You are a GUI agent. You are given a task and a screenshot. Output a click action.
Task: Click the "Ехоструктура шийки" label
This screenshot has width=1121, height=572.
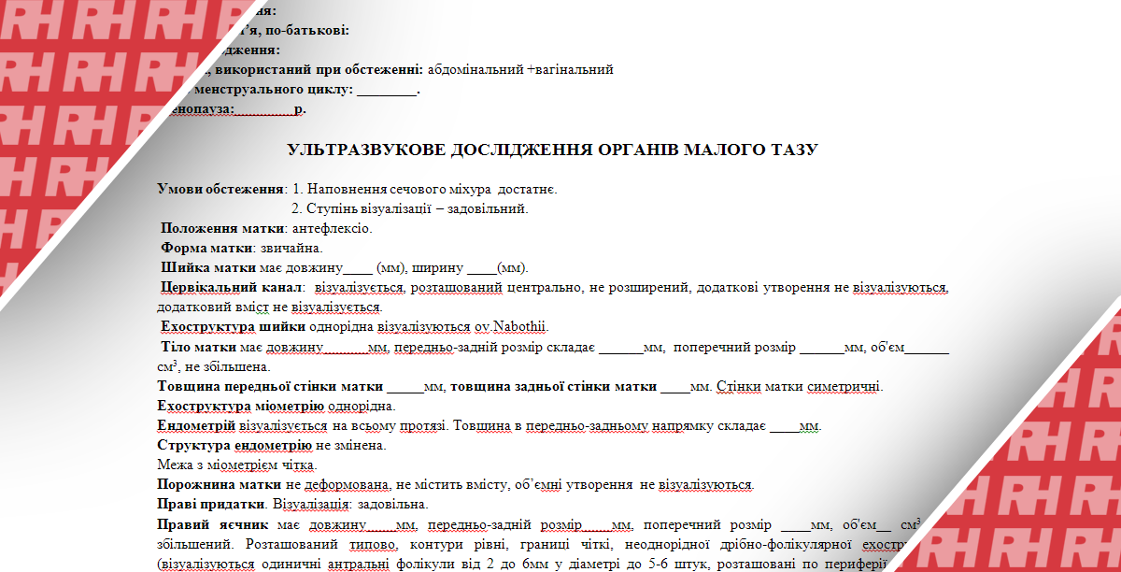[x=233, y=326]
